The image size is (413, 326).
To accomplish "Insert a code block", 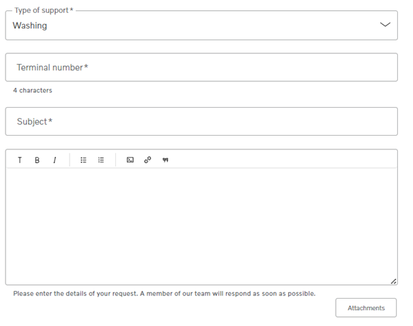I will (x=130, y=160).
